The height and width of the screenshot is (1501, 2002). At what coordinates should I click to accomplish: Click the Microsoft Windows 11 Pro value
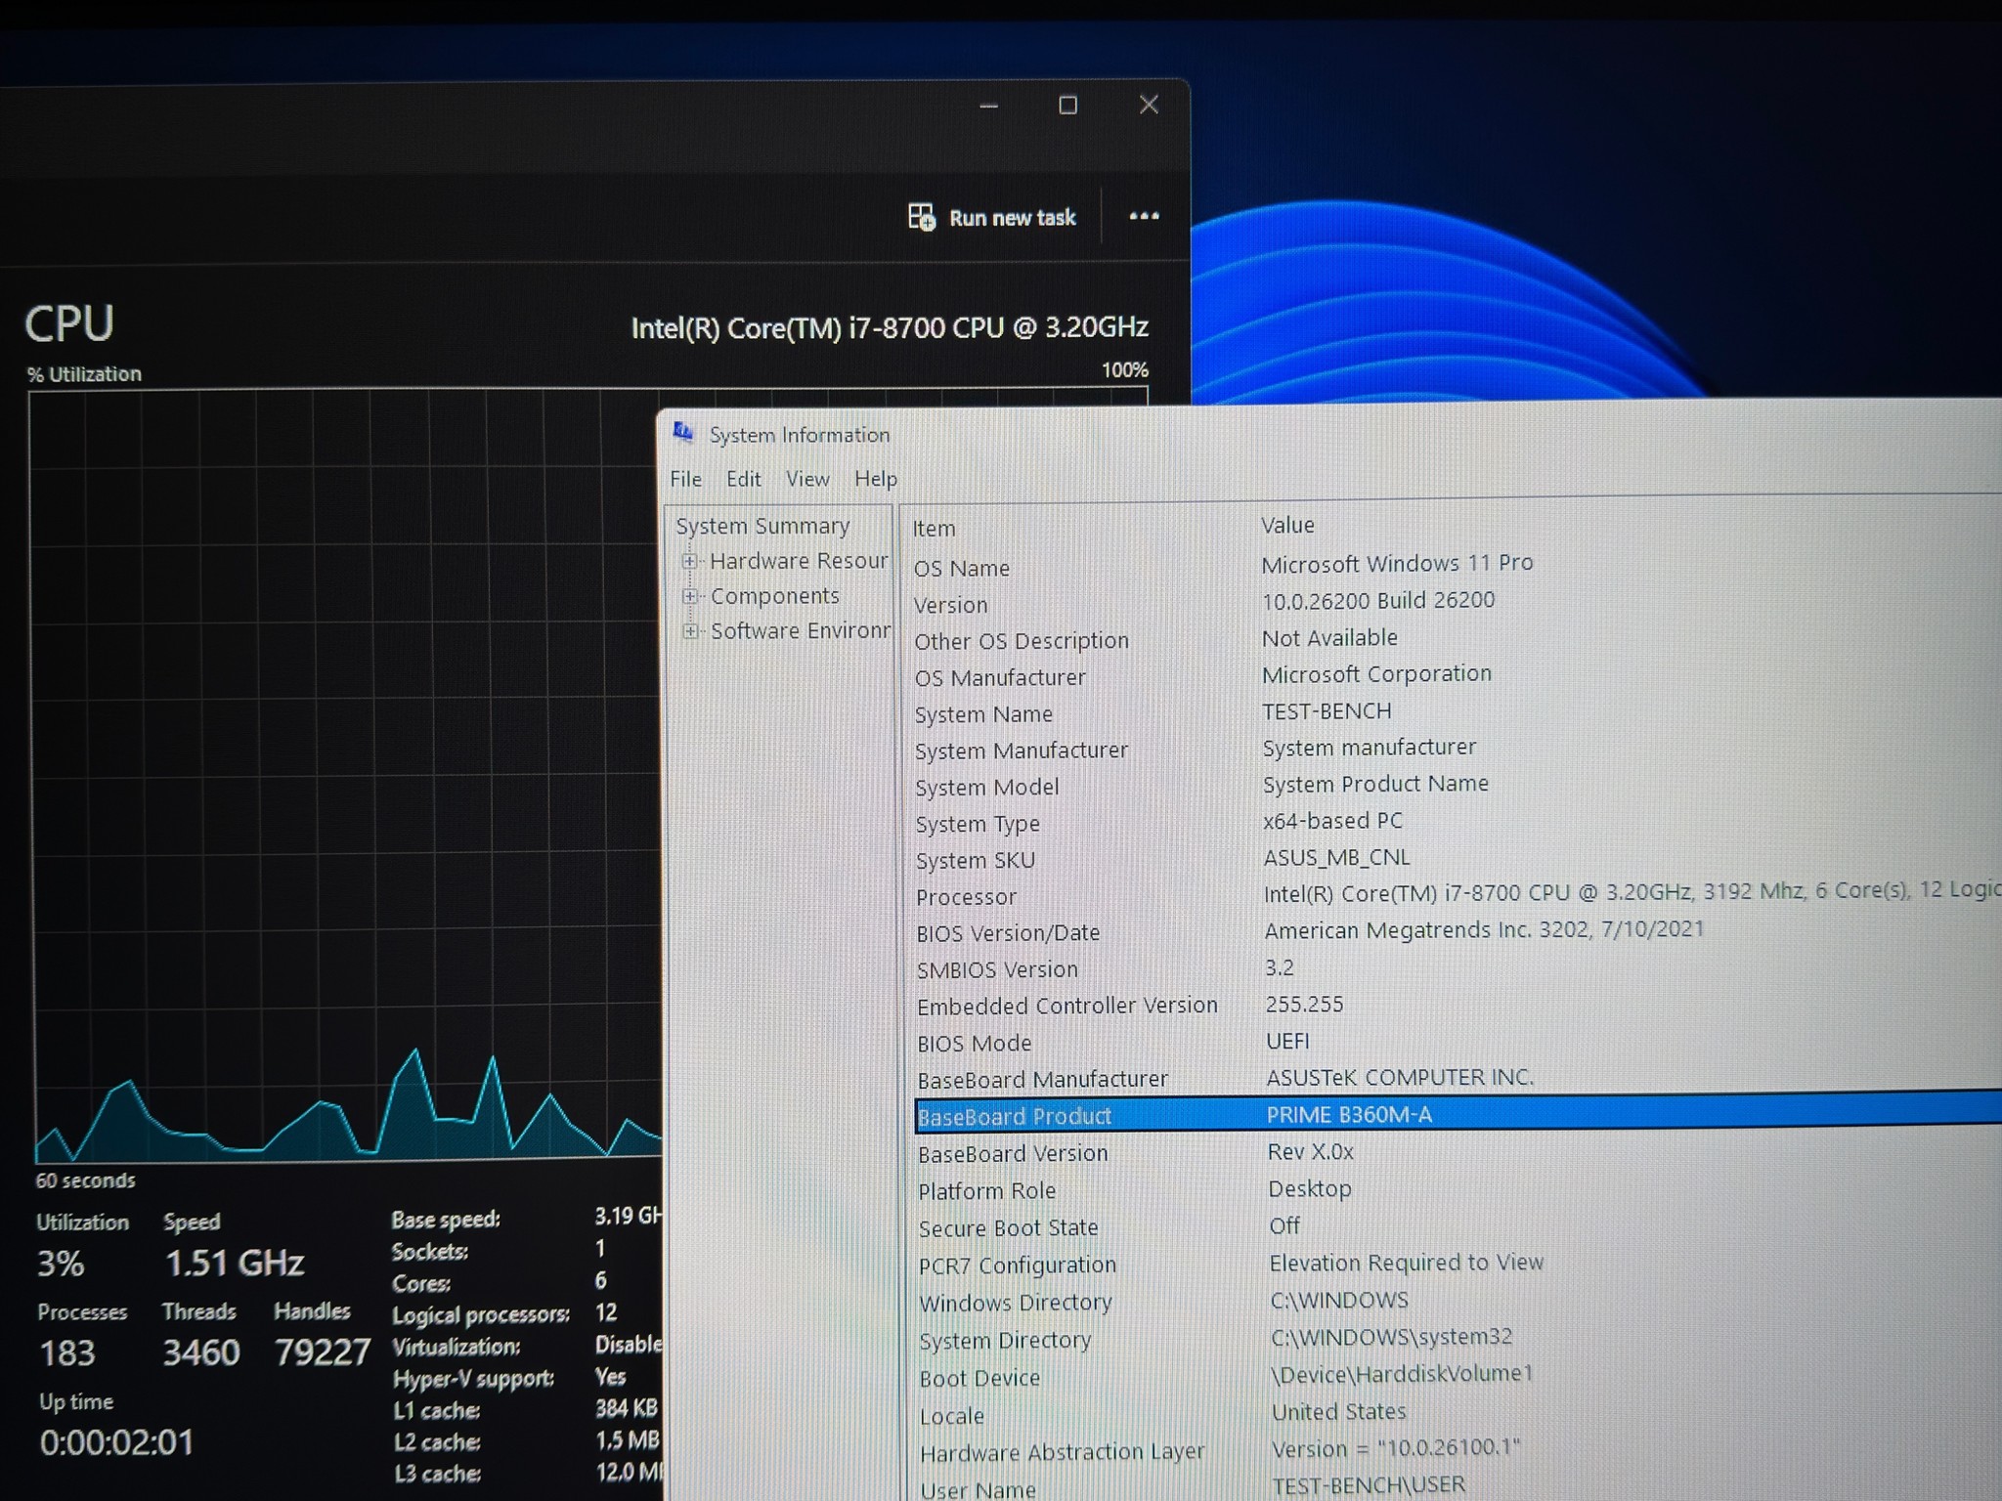(x=1397, y=563)
